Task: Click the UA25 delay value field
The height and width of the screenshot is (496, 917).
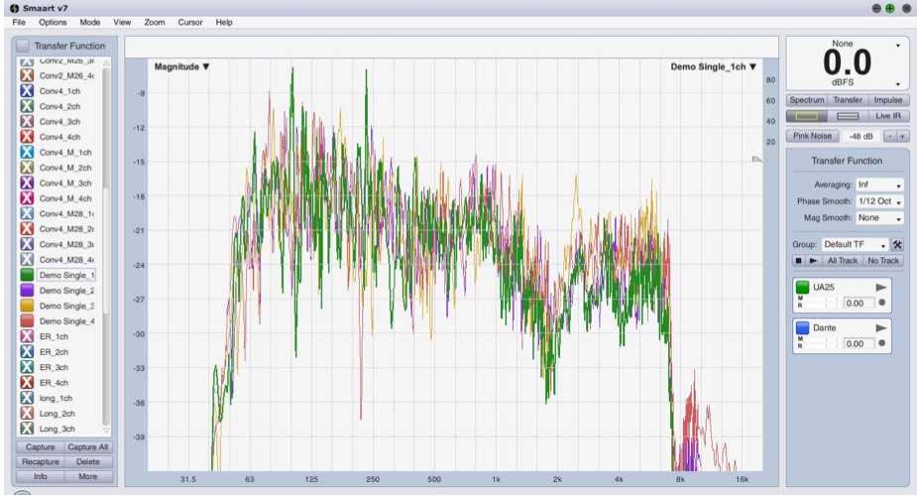Action: pos(859,303)
